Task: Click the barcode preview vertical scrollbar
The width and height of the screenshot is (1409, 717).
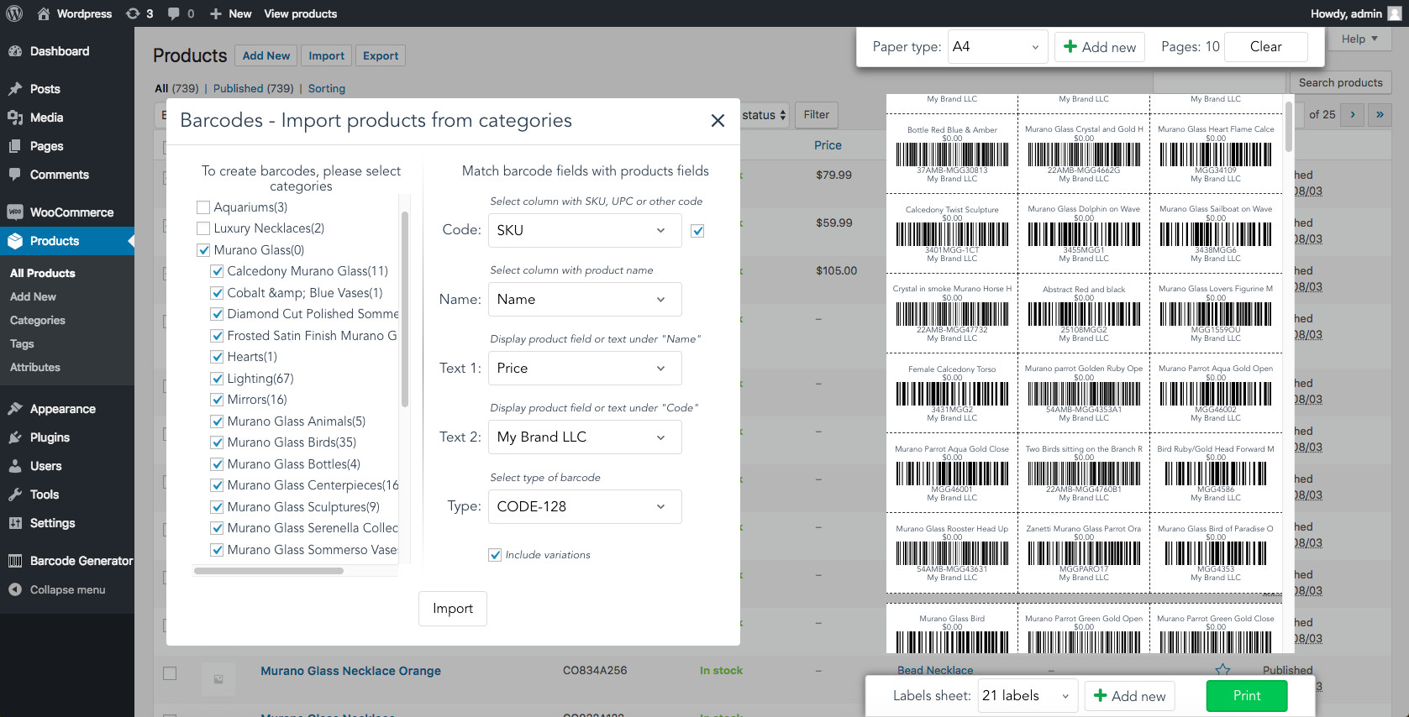Action: (x=1288, y=127)
